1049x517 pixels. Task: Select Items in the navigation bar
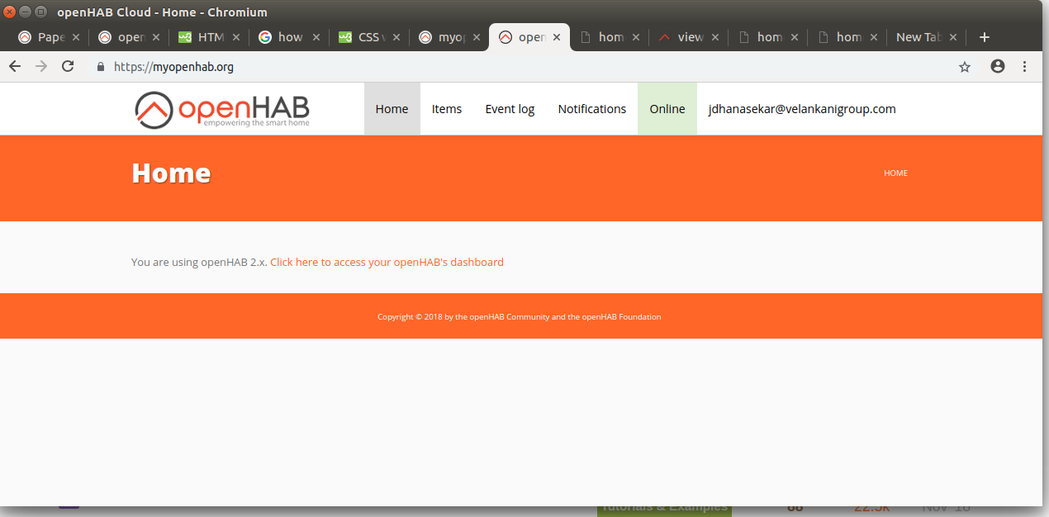pos(446,108)
